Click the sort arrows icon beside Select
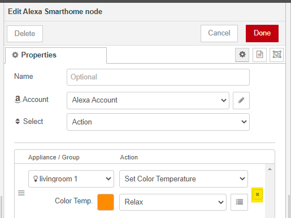The image size is (291, 218). pos(18,121)
